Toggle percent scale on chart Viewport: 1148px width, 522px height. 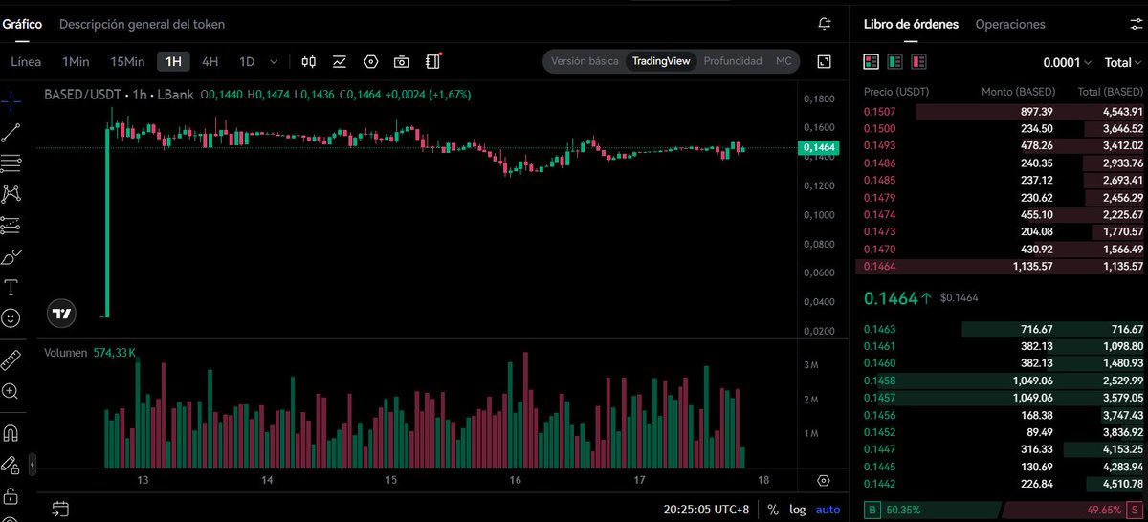pyautogui.click(x=772, y=510)
